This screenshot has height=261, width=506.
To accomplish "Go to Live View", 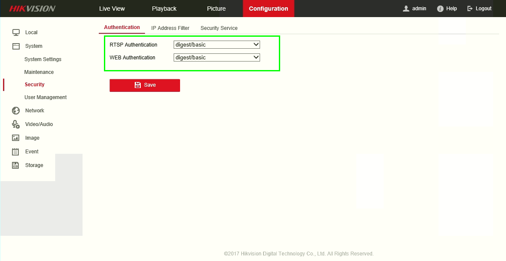I will pyautogui.click(x=112, y=8).
